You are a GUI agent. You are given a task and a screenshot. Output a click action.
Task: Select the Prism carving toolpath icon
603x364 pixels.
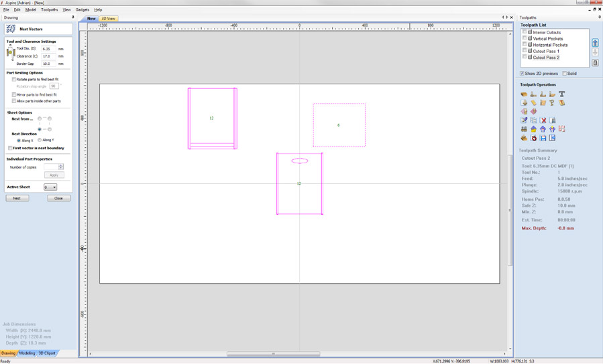click(x=552, y=103)
